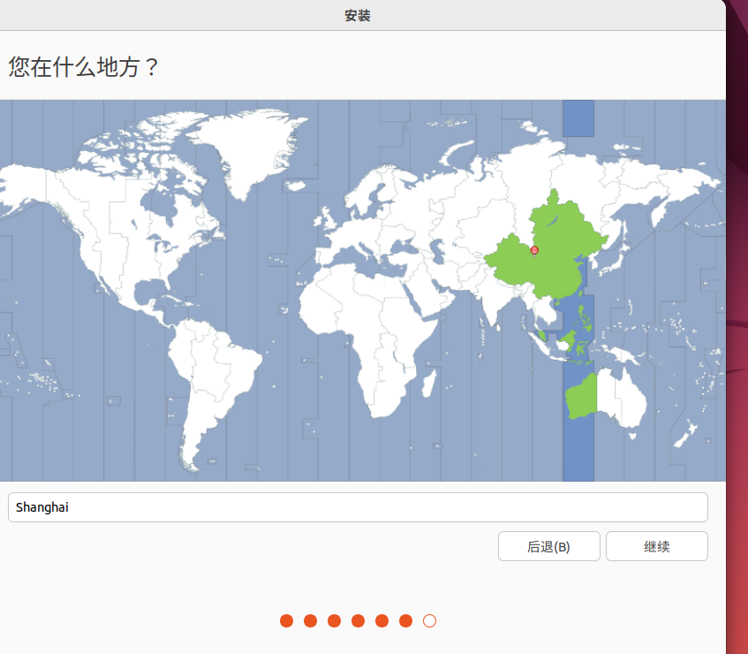Click the 继续 continue button
Viewport: 748px width, 654px height.
(656, 546)
